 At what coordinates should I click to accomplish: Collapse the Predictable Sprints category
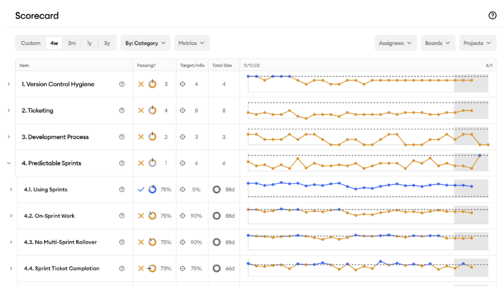9,164
